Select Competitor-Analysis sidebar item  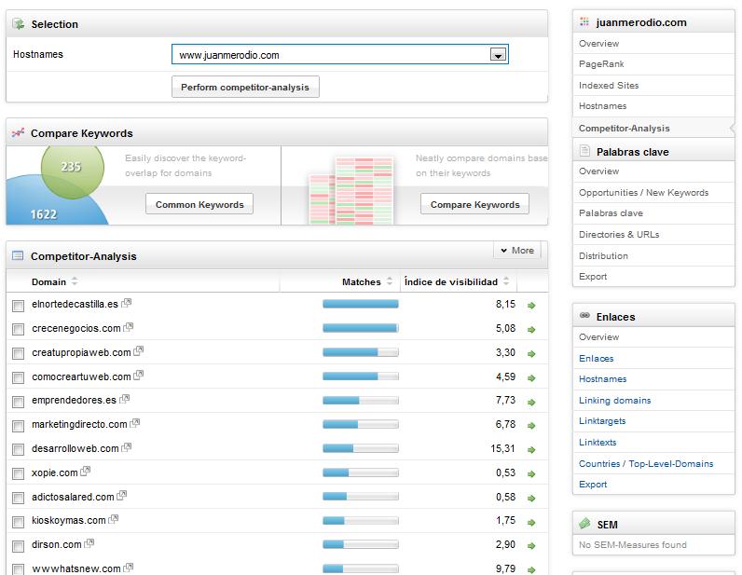653,129
